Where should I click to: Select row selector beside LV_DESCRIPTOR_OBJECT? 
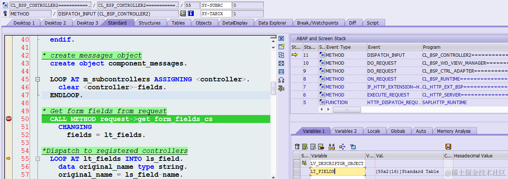coord(296,163)
